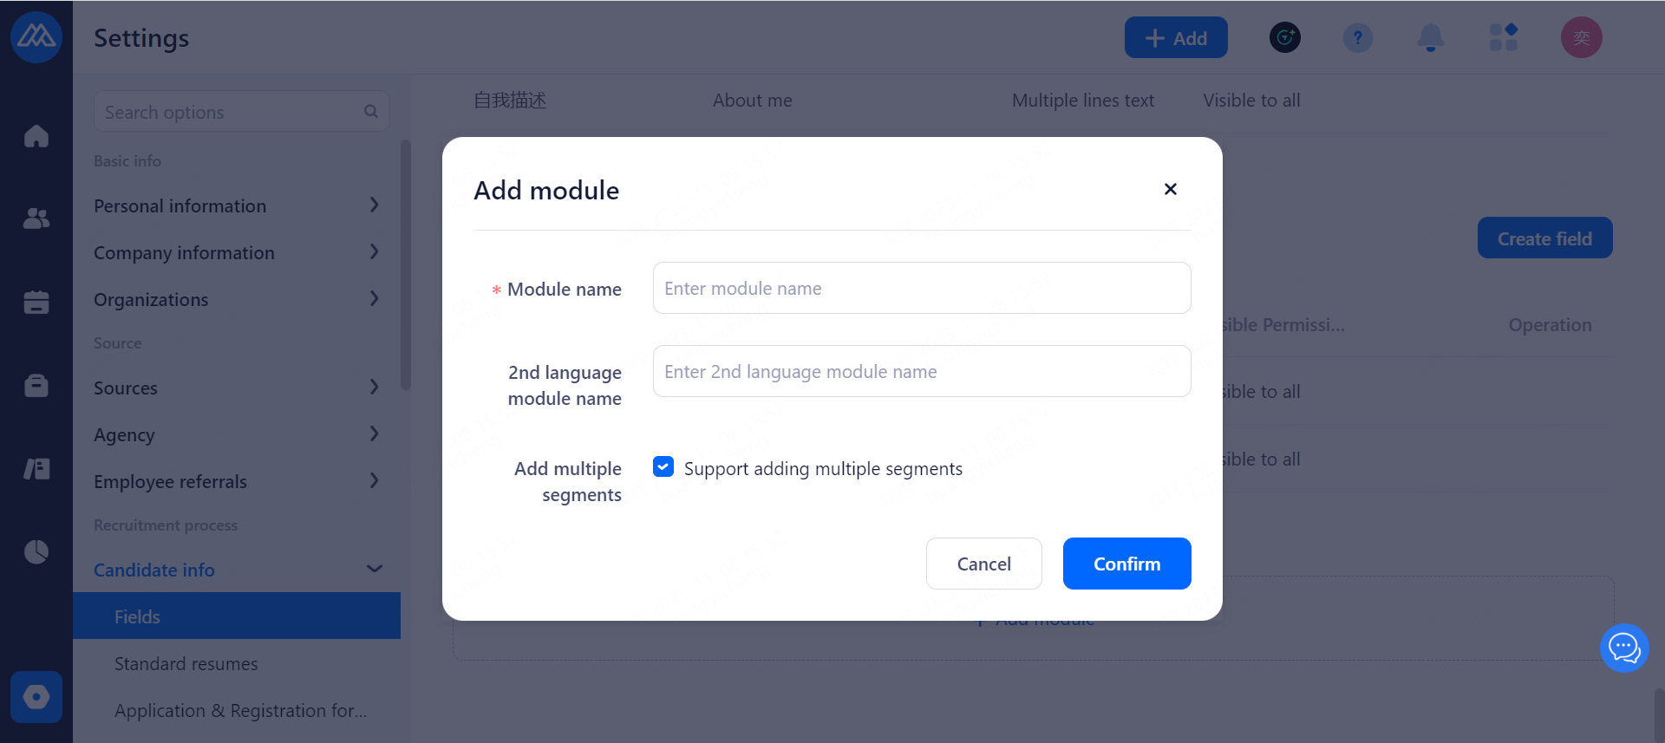Screen dimensions: 1665x743
Task: Select the Fields menu item
Action: [137, 616]
